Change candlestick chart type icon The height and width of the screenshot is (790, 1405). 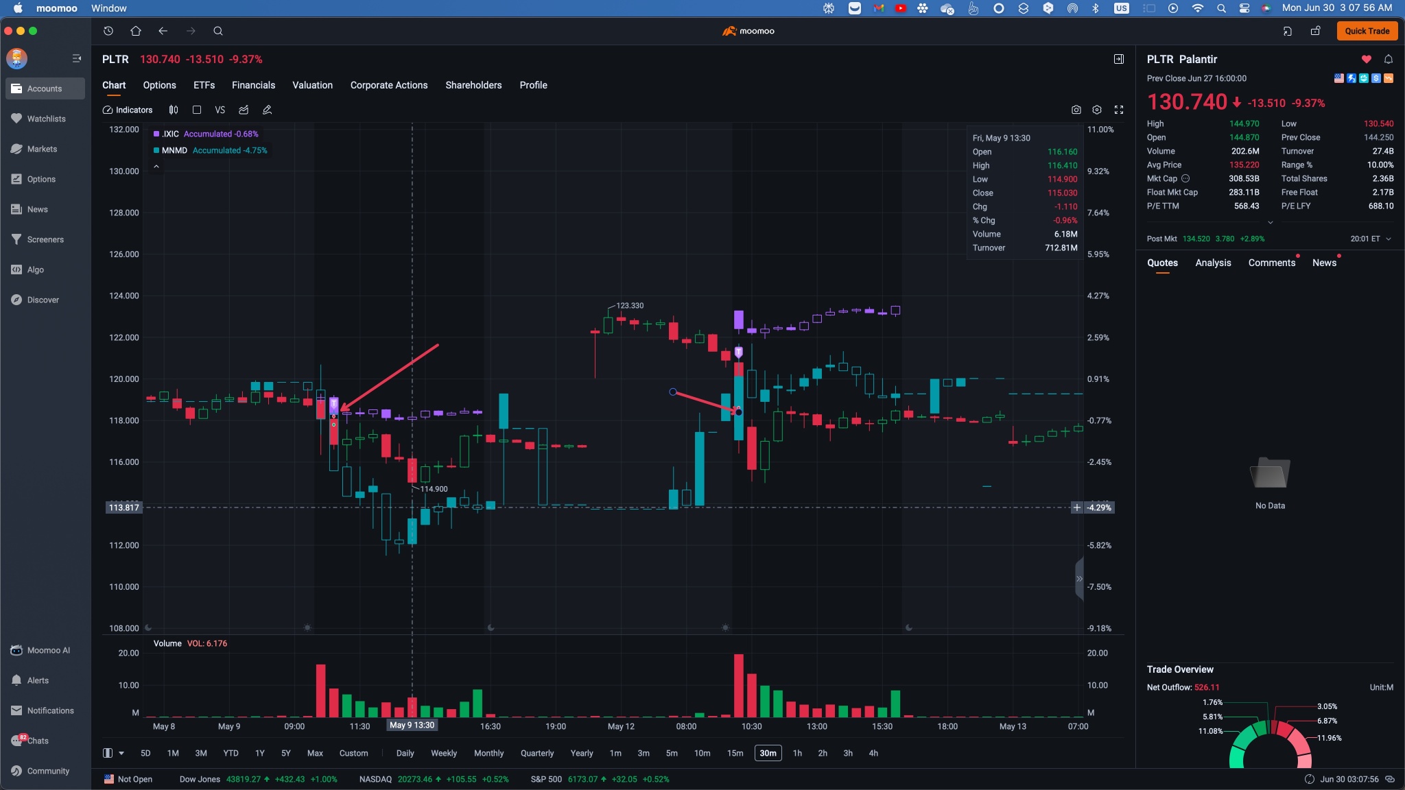pyautogui.click(x=174, y=110)
